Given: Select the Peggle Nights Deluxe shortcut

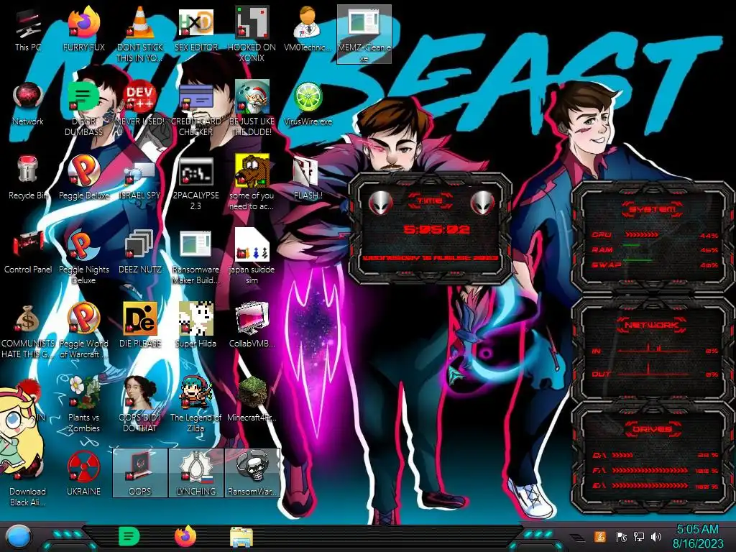Looking at the screenshot, I should point(83,256).
